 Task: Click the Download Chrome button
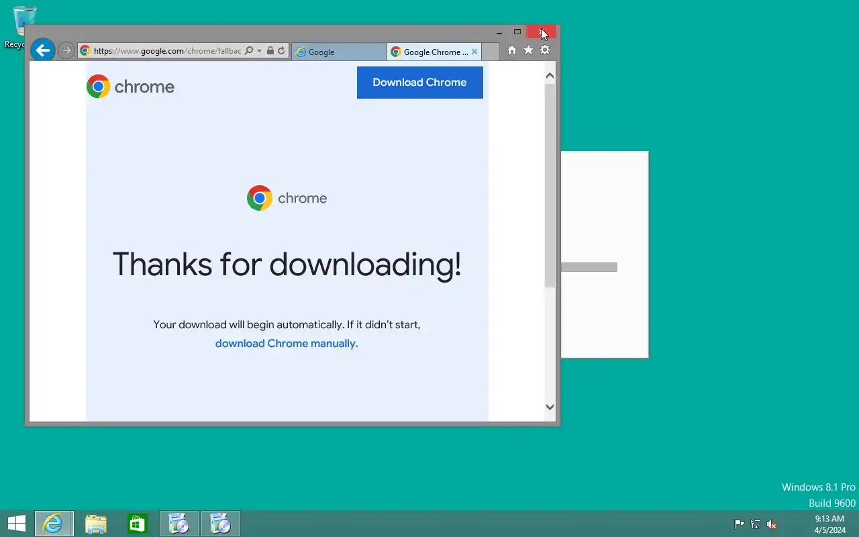tap(420, 83)
